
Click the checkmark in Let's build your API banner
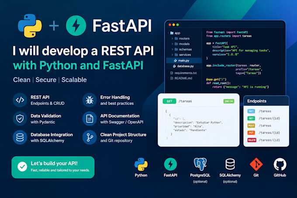(22, 167)
